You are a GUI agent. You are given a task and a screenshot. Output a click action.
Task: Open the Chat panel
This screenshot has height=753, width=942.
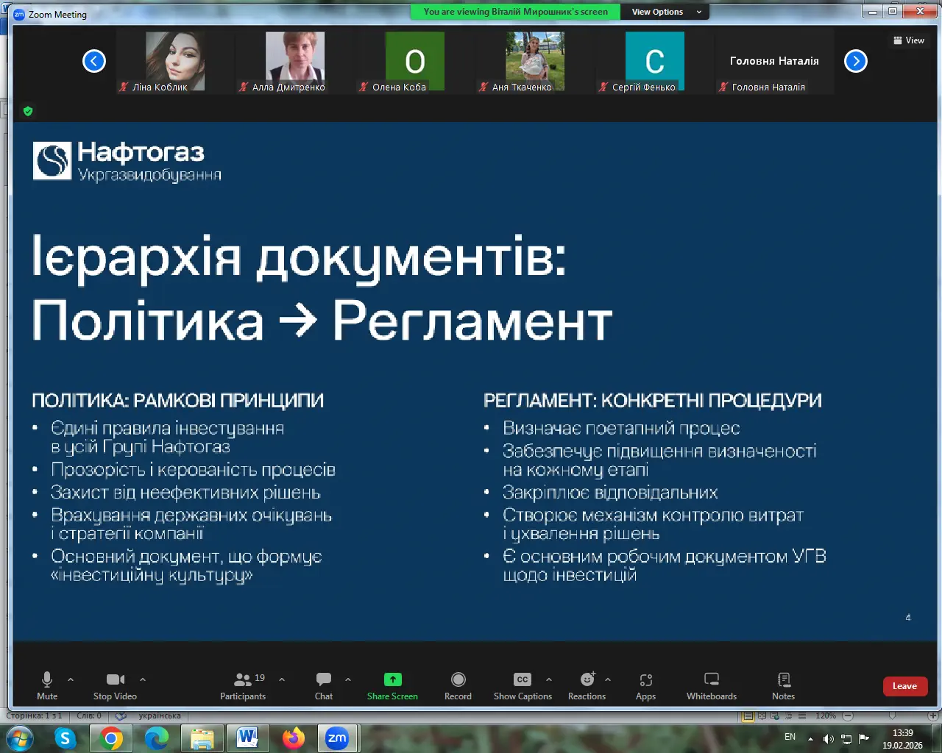click(324, 685)
